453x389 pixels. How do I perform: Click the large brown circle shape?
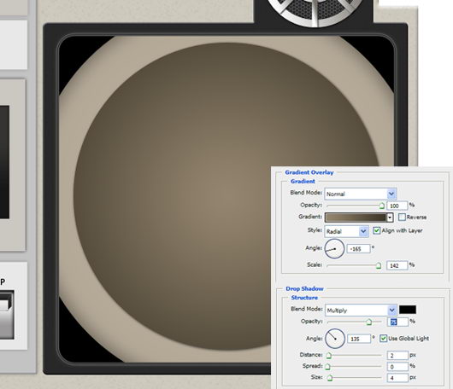click(x=226, y=197)
